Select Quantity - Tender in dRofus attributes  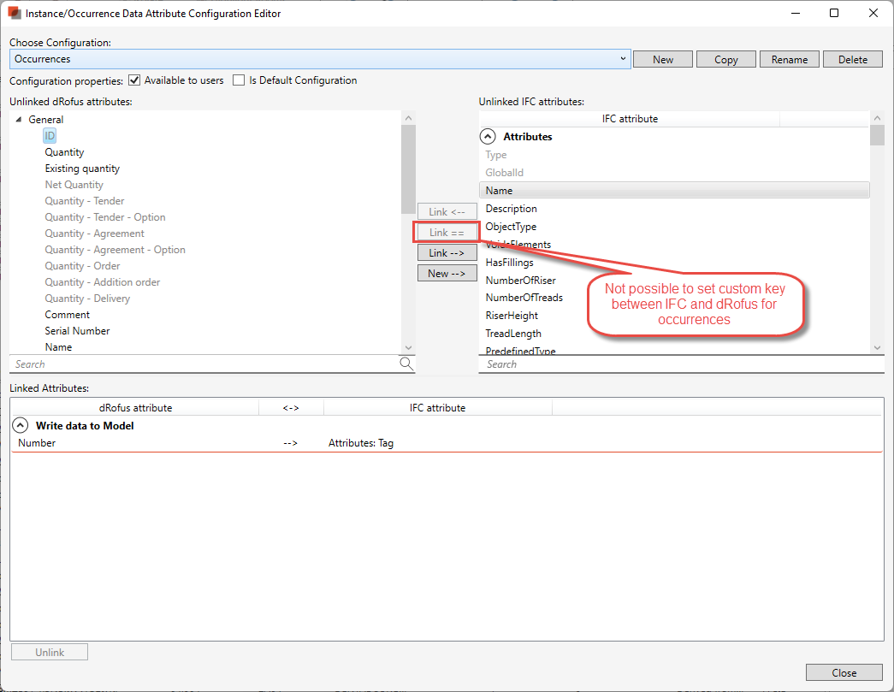pos(84,200)
